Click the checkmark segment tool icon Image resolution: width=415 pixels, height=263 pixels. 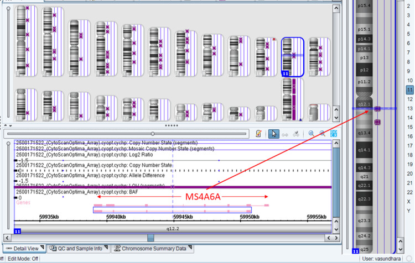tap(296, 134)
